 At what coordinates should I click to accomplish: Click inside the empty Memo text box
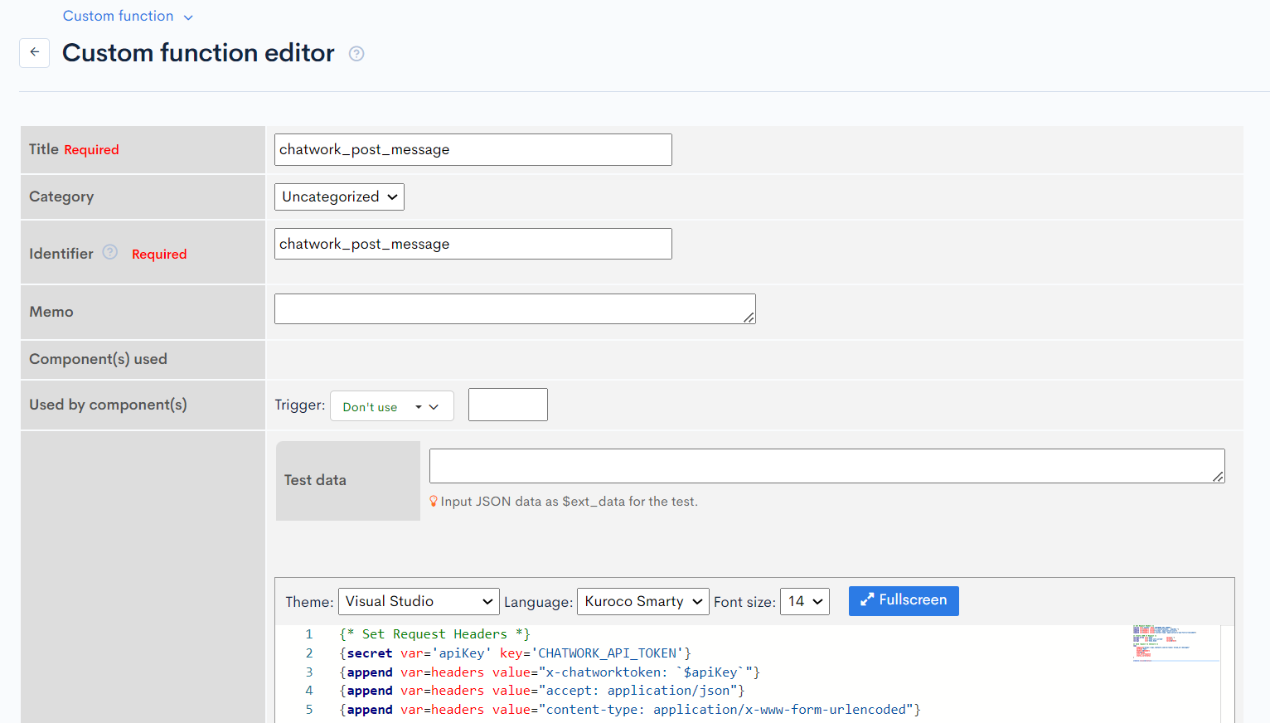tap(514, 308)
